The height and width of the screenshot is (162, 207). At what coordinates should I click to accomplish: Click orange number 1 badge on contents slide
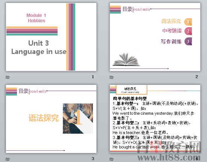pyautogui.click(x=188, y=22)
